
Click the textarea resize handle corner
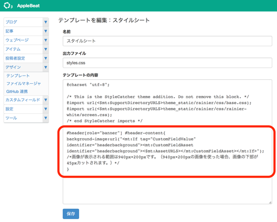point(270,202)
